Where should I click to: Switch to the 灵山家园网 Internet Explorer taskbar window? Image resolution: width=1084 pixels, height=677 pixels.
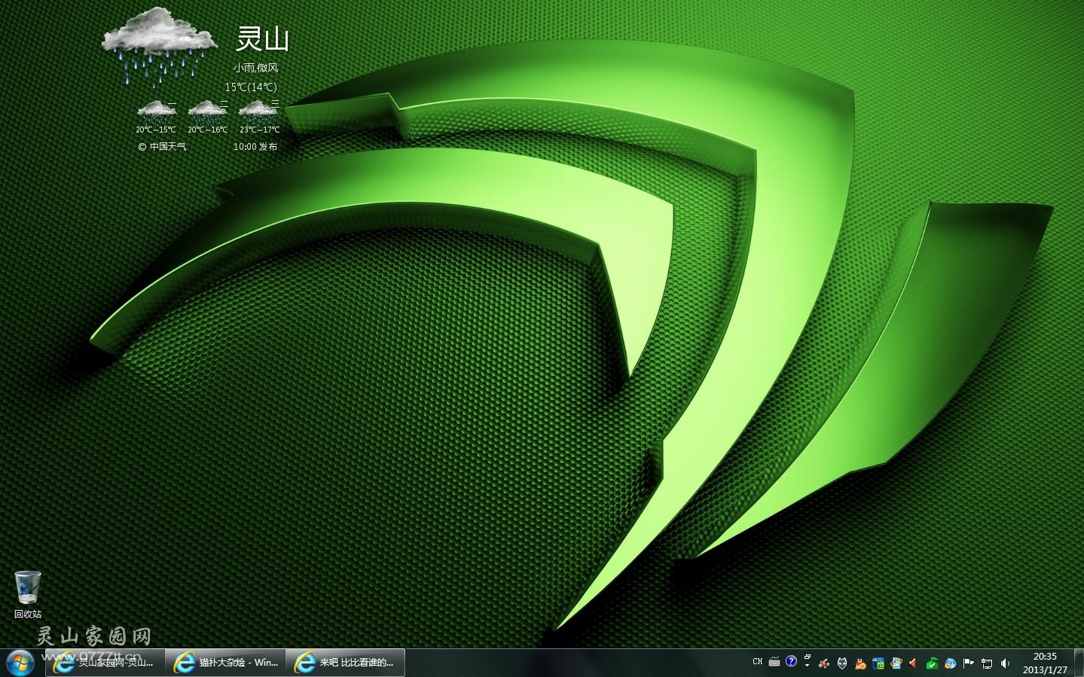[x=105, y=663]
